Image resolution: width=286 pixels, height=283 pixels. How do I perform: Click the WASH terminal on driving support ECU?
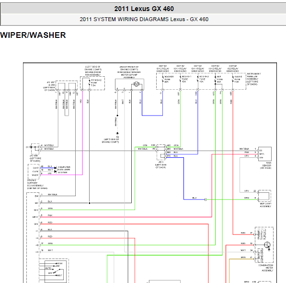35,175
